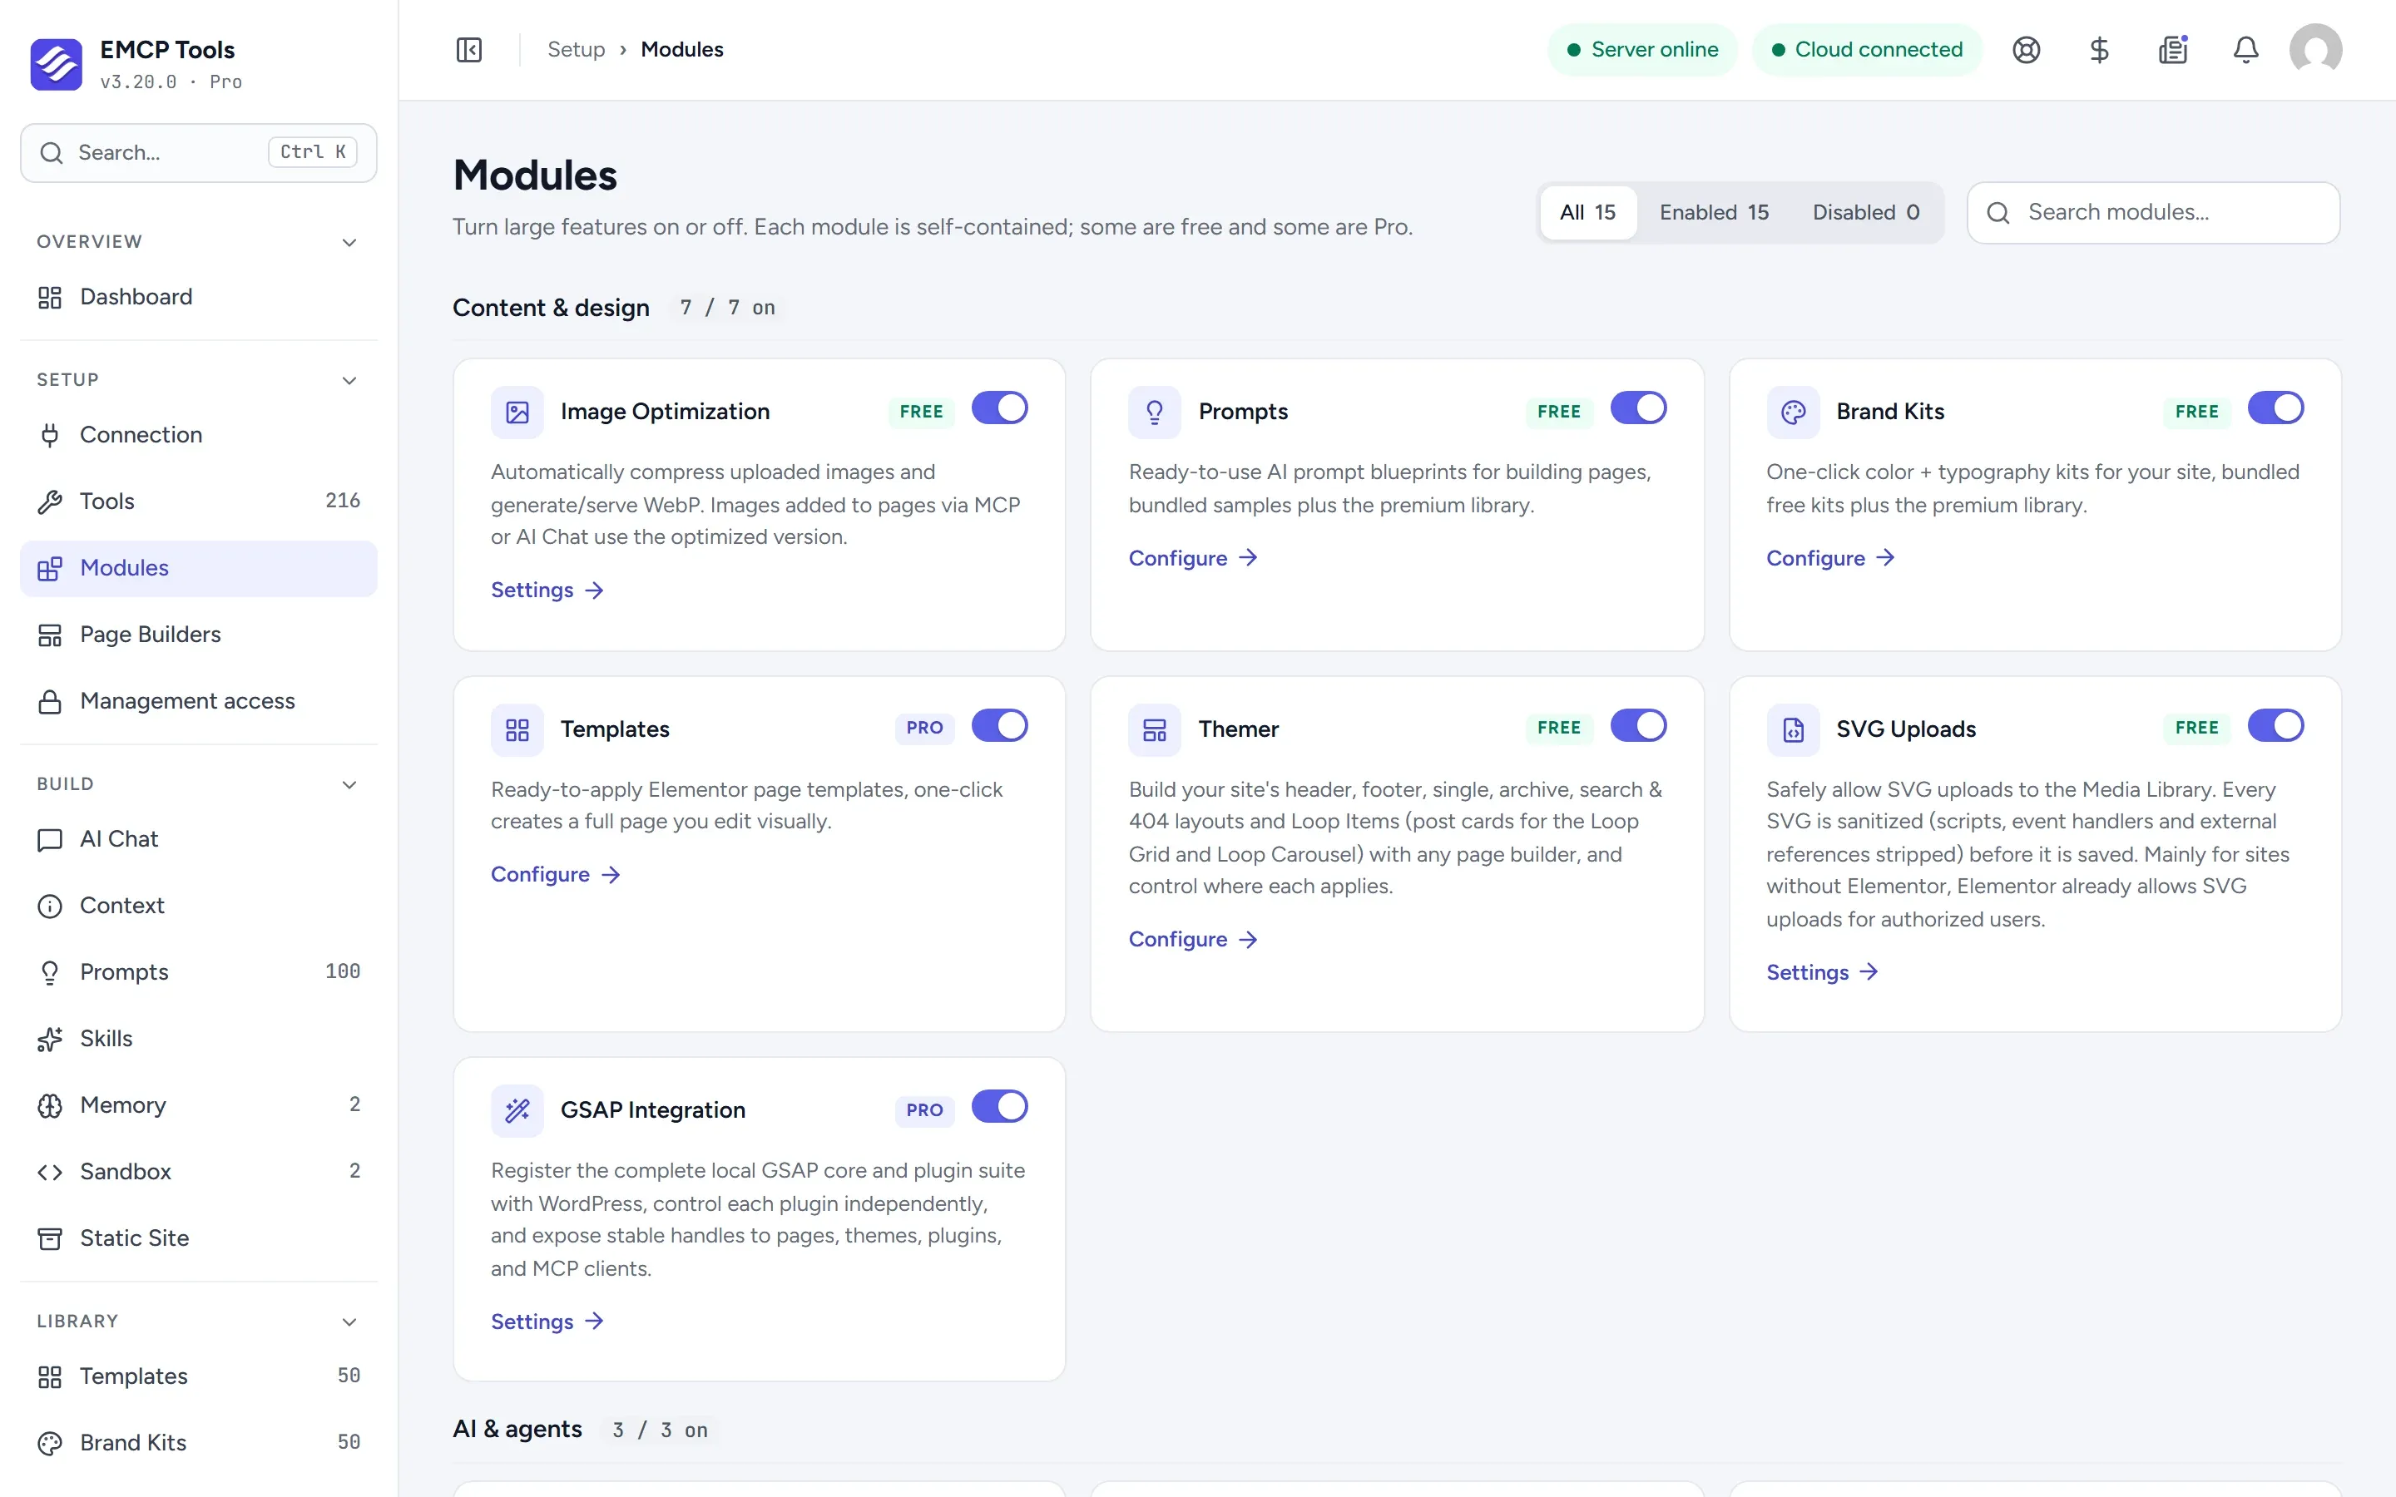Open Settings link for Image Optimization
This screenshot has height=1497, width=2396.
click(547, 590)
